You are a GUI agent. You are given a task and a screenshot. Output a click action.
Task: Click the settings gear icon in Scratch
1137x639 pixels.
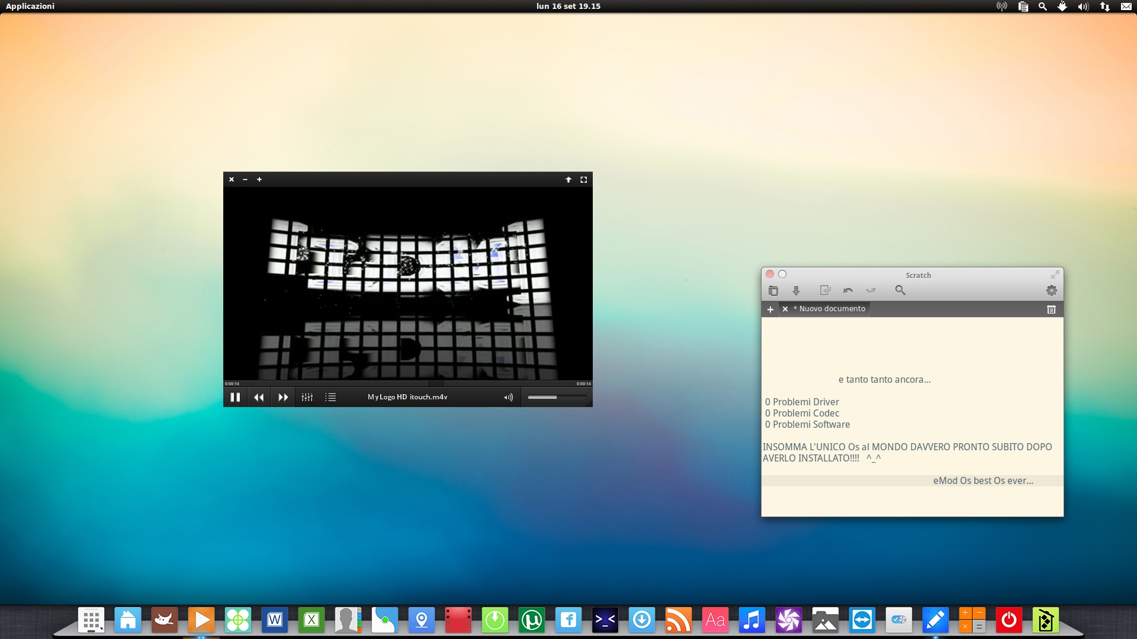[1051, 291]
